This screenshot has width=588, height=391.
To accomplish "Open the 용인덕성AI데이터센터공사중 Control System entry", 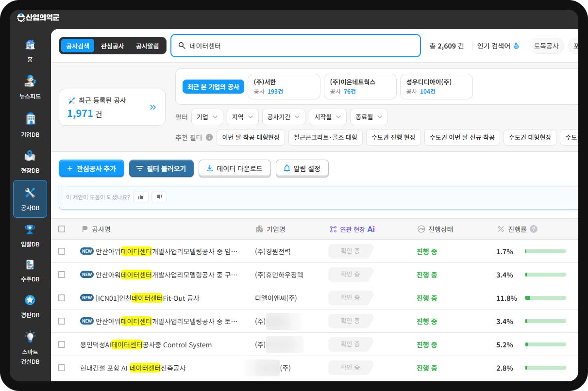I will pyautogui.click(x=146, y=345).
